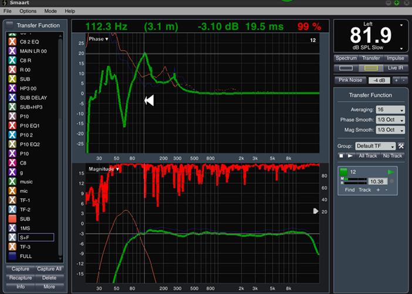Click the mic trace icon
This screenshot has width=412, height=294.
(12, 191)
